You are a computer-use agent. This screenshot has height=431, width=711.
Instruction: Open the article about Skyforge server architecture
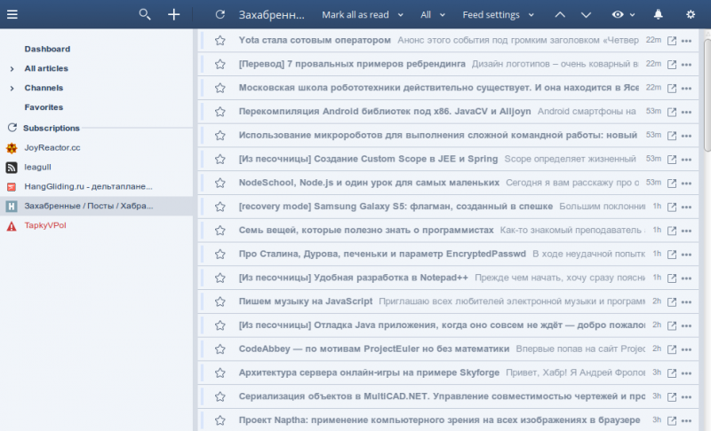coord(369,372)
